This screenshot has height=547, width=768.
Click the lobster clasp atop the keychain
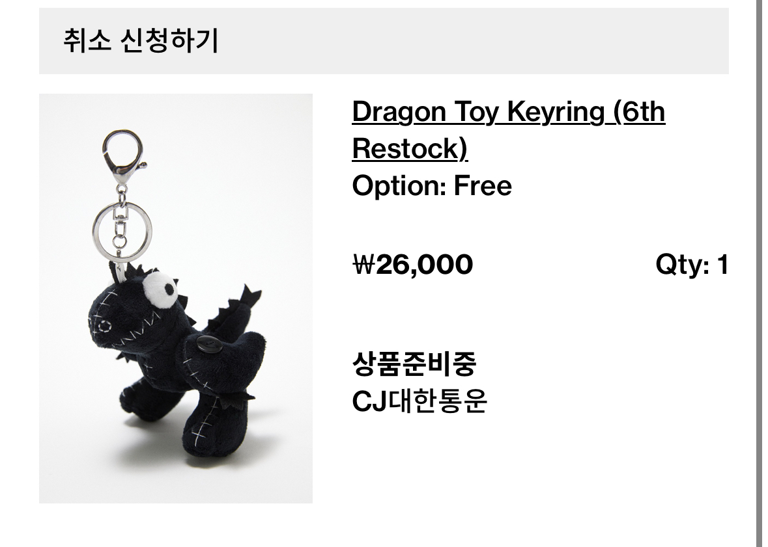(123, 156)
